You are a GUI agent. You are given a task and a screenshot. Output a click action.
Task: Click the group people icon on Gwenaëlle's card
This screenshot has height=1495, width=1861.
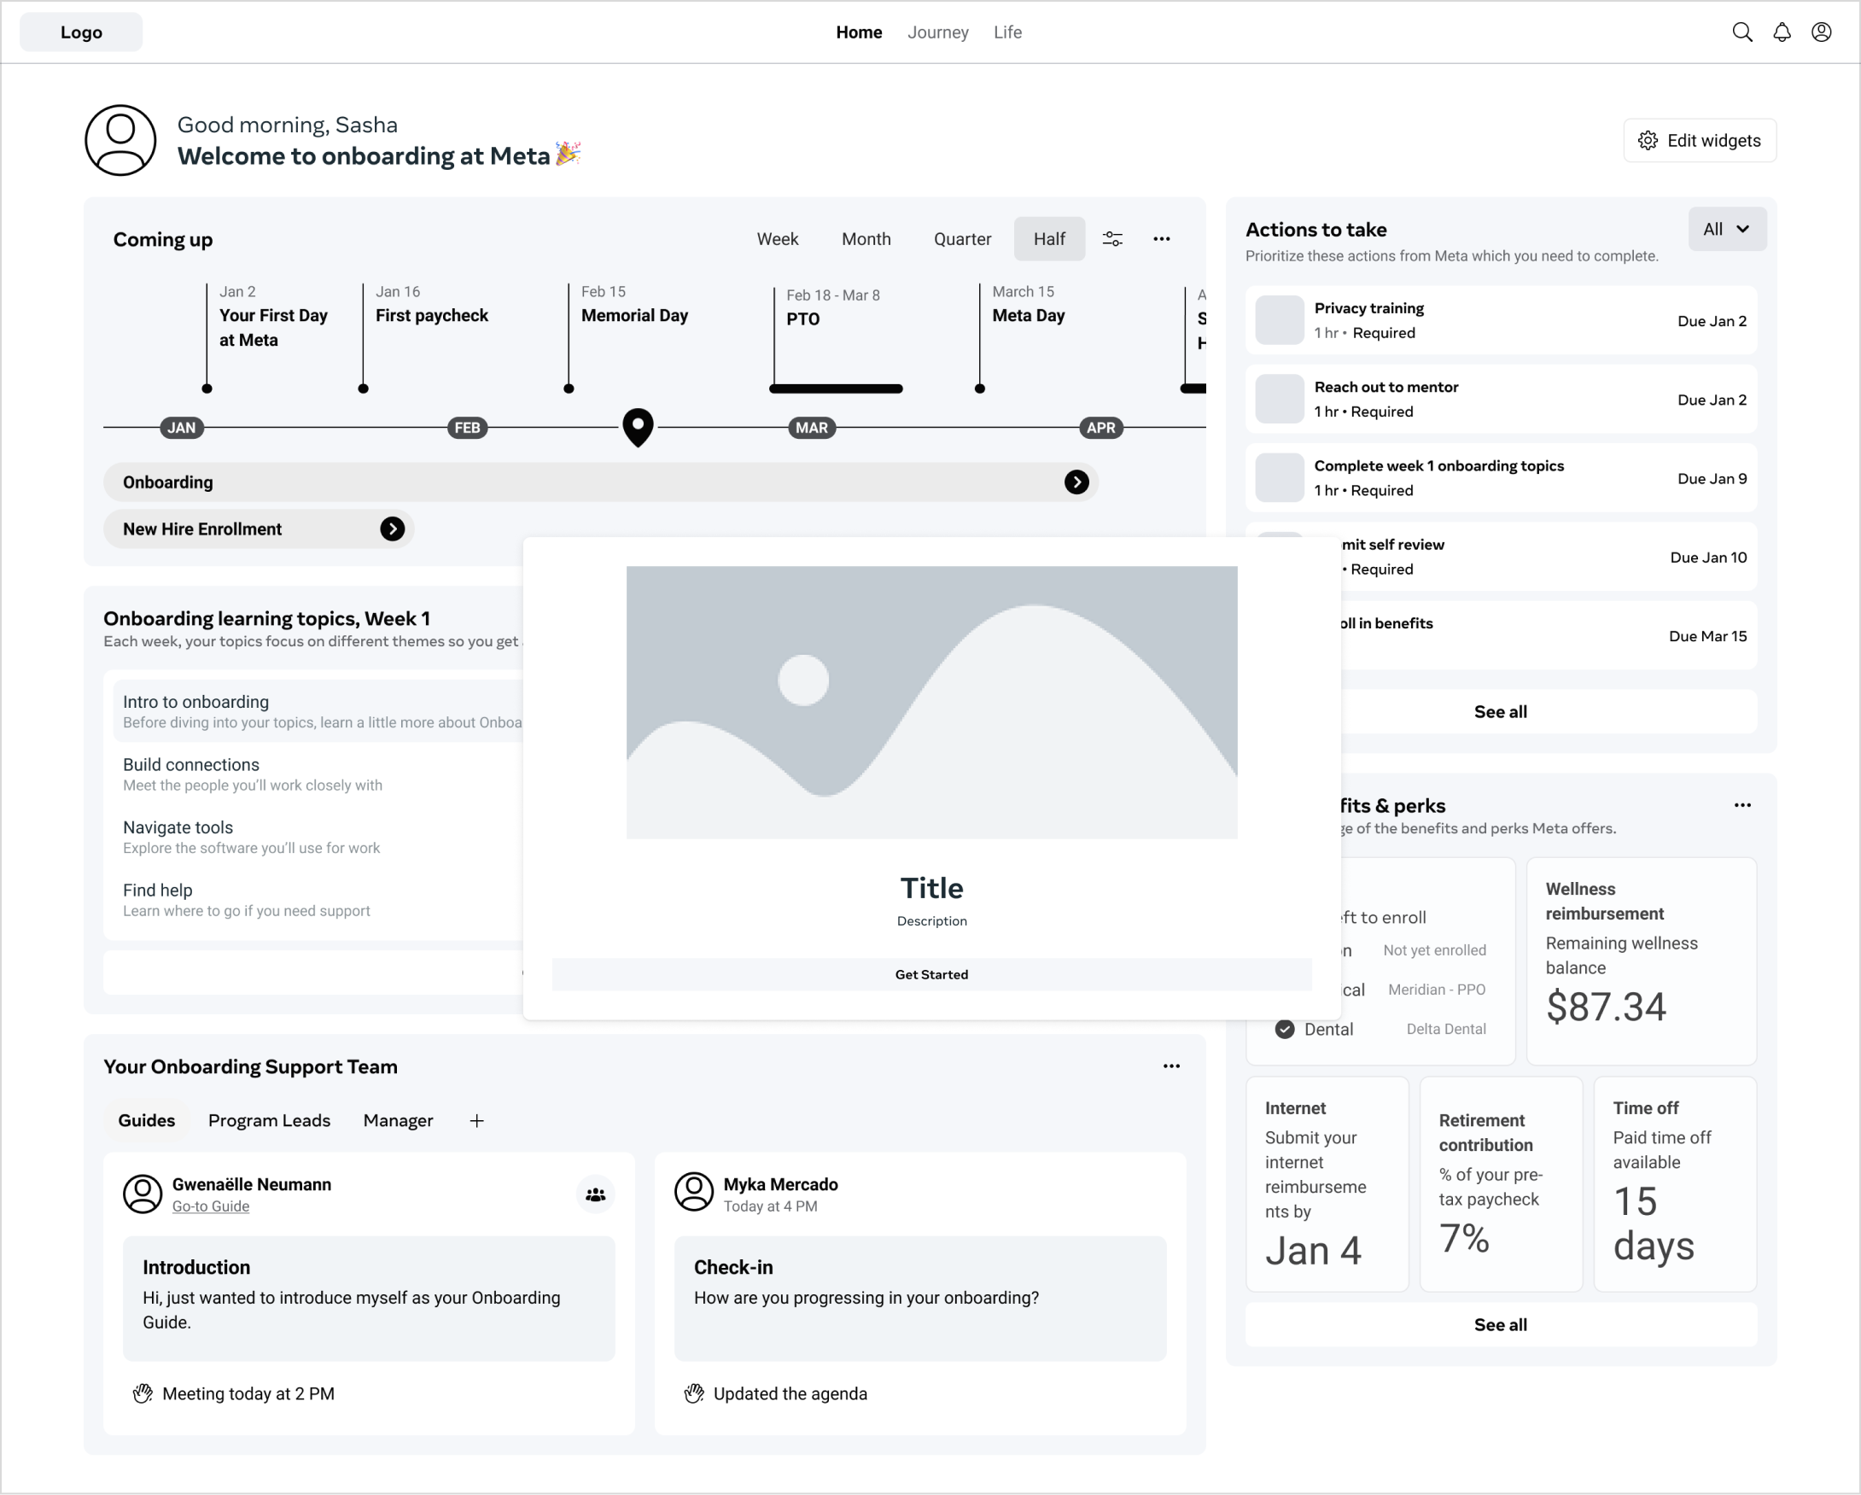pyautogui.click(x=596, y=1194)
